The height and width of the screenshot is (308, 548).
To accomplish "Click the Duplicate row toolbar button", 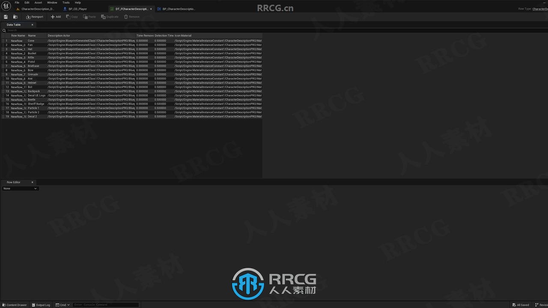I will (x=110, y=17).
